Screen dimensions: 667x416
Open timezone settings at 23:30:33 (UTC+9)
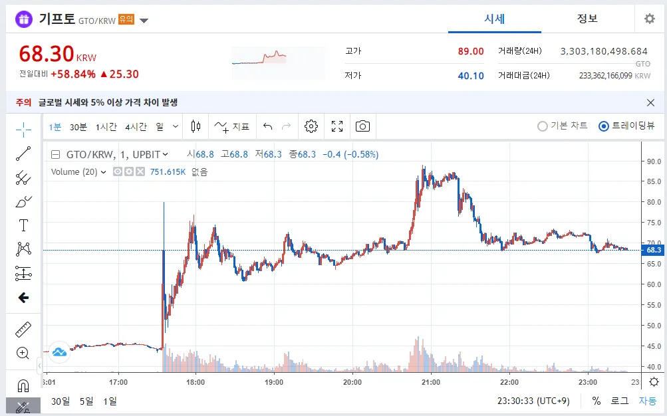click(x=533, y=401)
